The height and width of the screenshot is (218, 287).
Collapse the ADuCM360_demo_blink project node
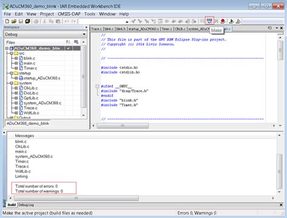(x=7, y=48)
